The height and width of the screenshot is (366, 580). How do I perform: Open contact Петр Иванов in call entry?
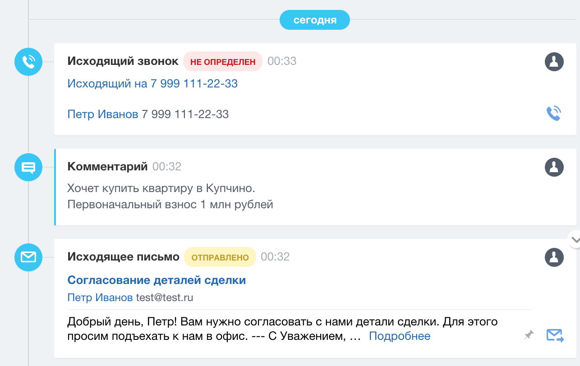(x=102, y=114)
